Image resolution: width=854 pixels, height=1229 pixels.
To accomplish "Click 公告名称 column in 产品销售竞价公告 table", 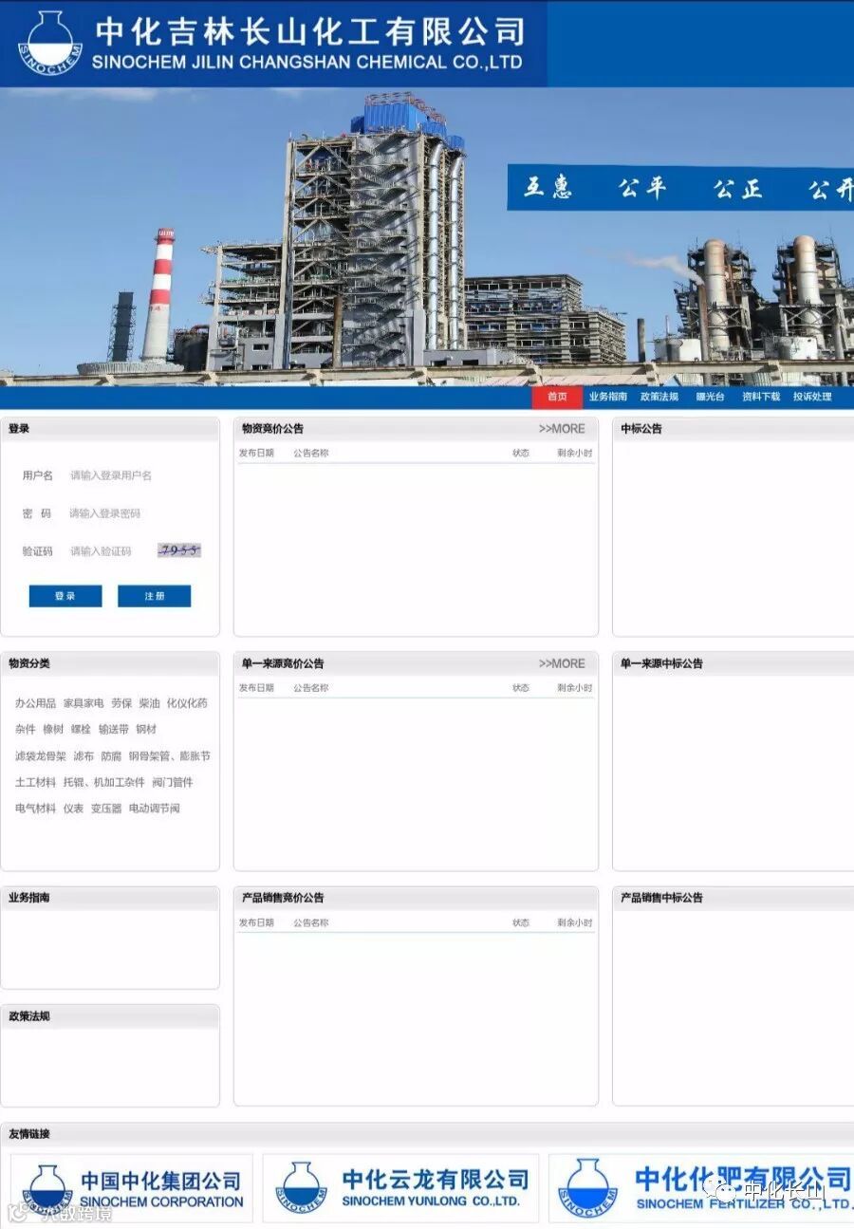I will point(311,922).
